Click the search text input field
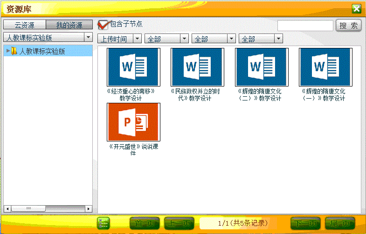Viewport: 366px width, 234px height. 305,26
